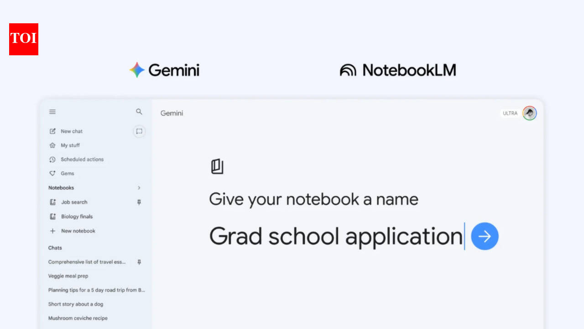Image resolution: width=584 pixels, height=329 pixels.
Task: Open the Short story about a dog chat
Action: click(x=75, y=304)
